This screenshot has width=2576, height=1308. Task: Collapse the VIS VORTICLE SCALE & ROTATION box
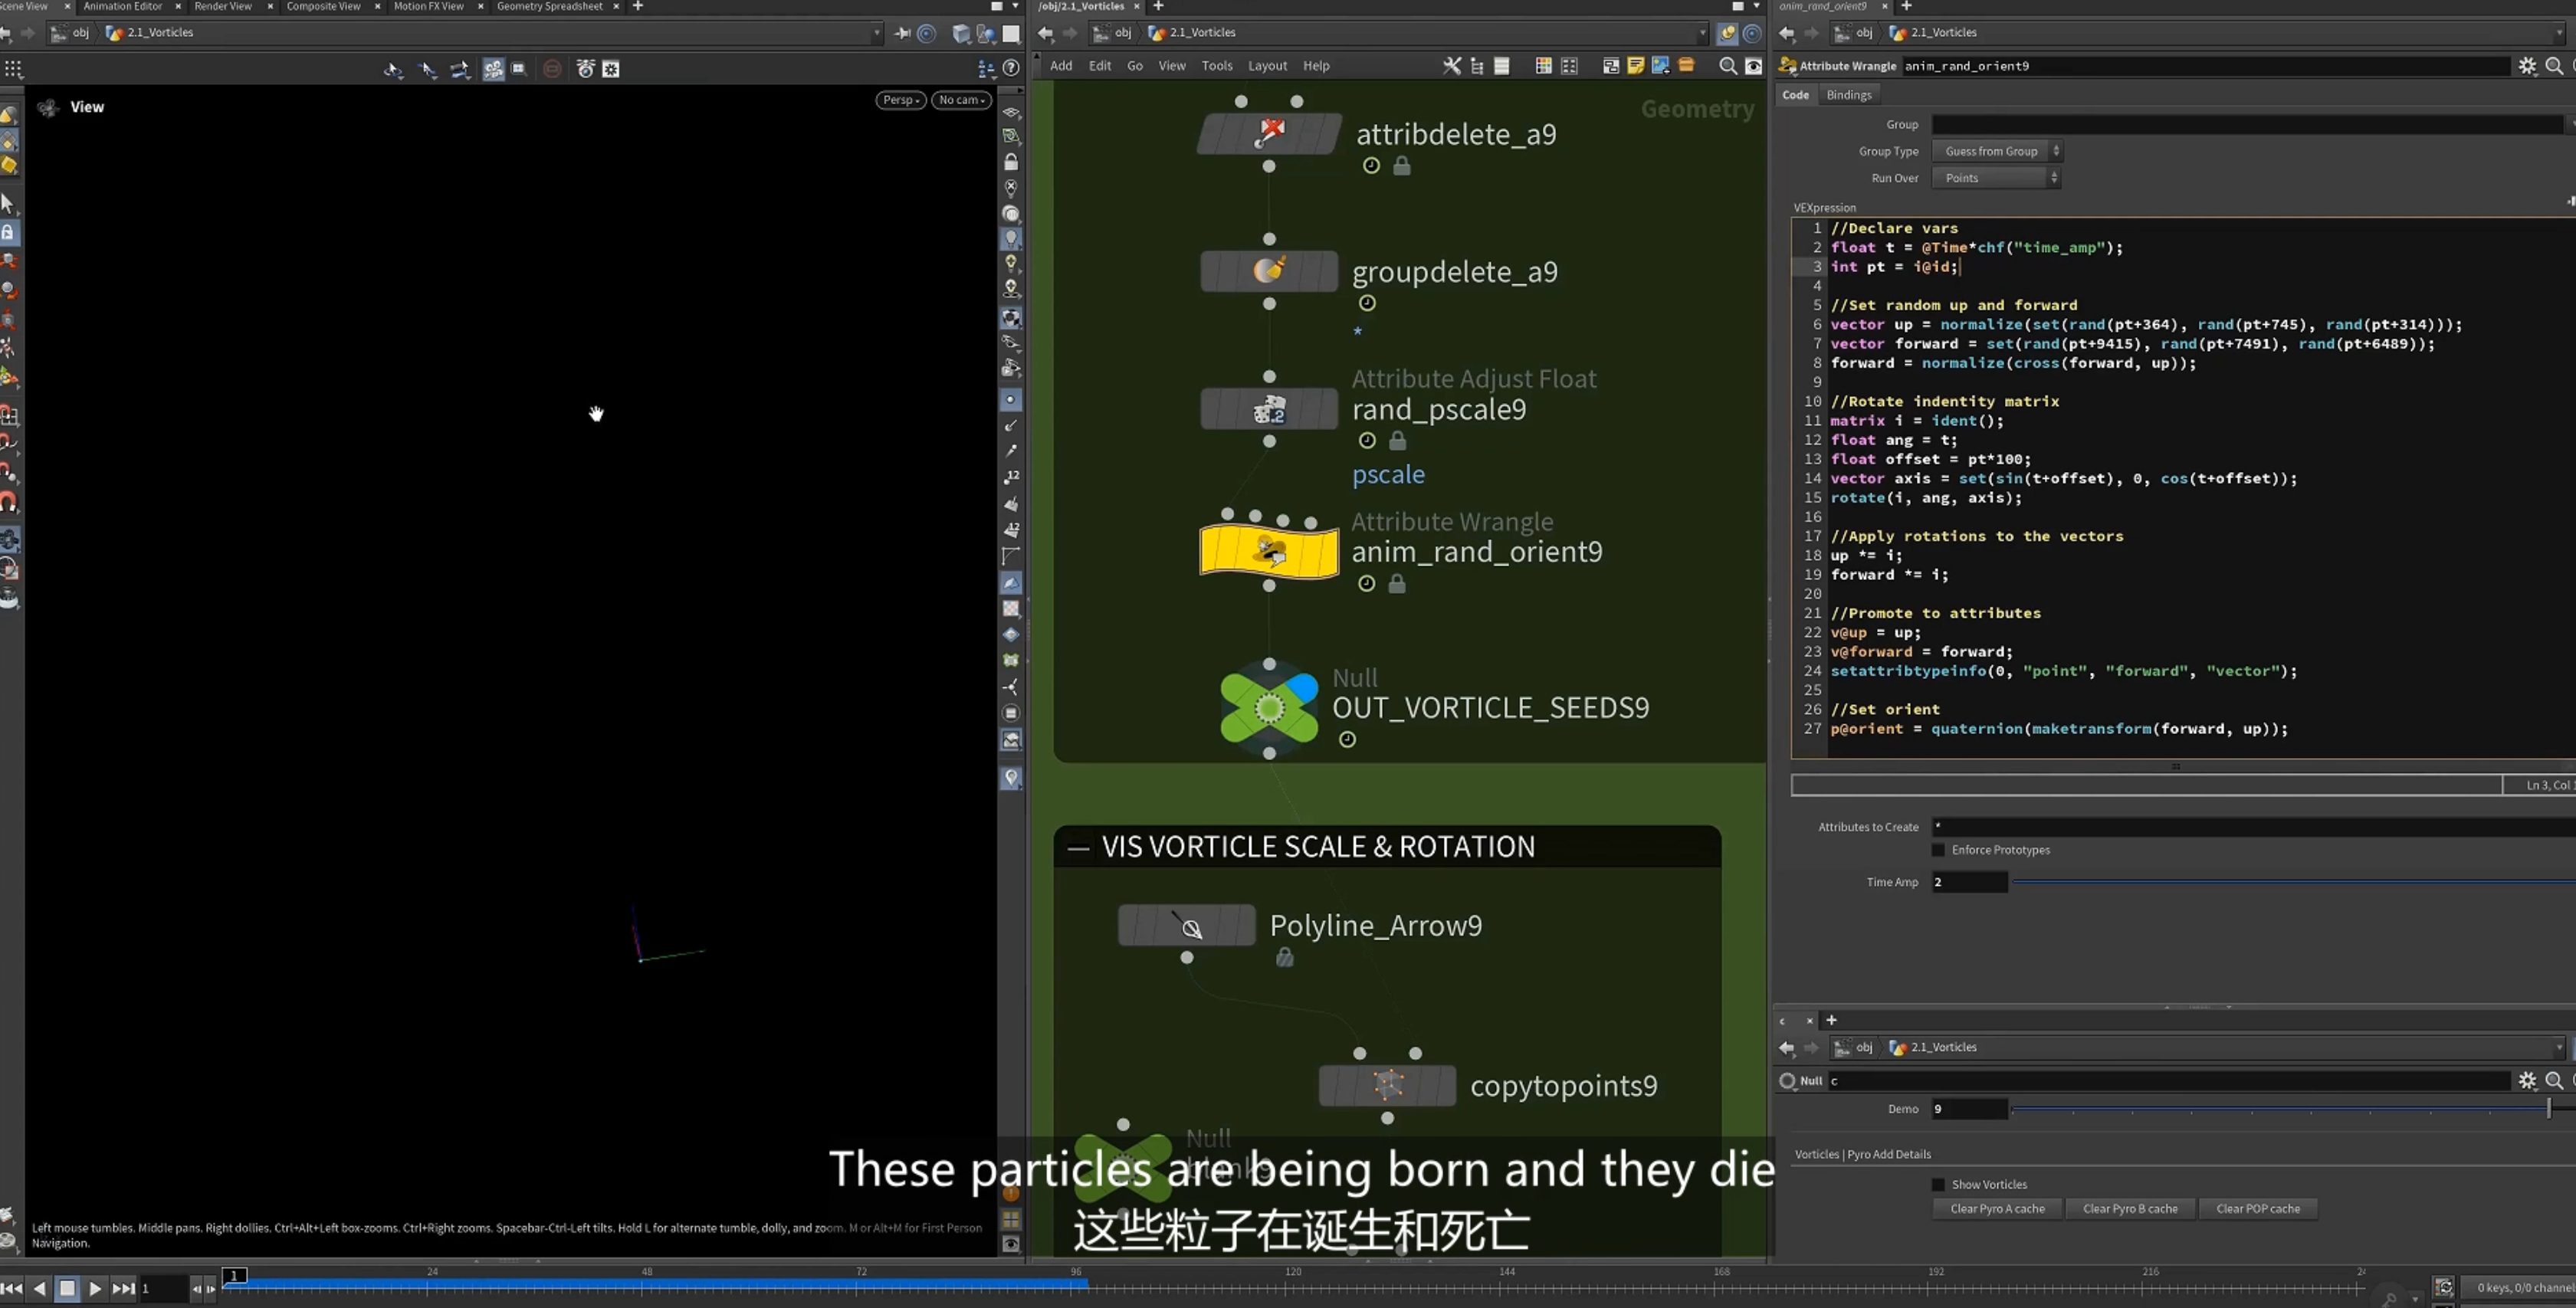pyautogui.click(x=1078, y=848)
